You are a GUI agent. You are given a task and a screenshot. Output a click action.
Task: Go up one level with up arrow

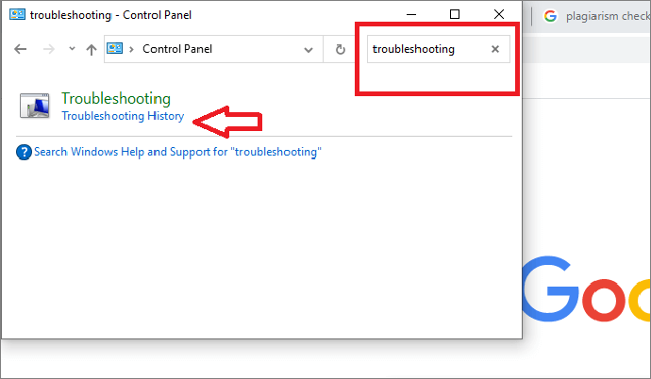coord(92,49)
